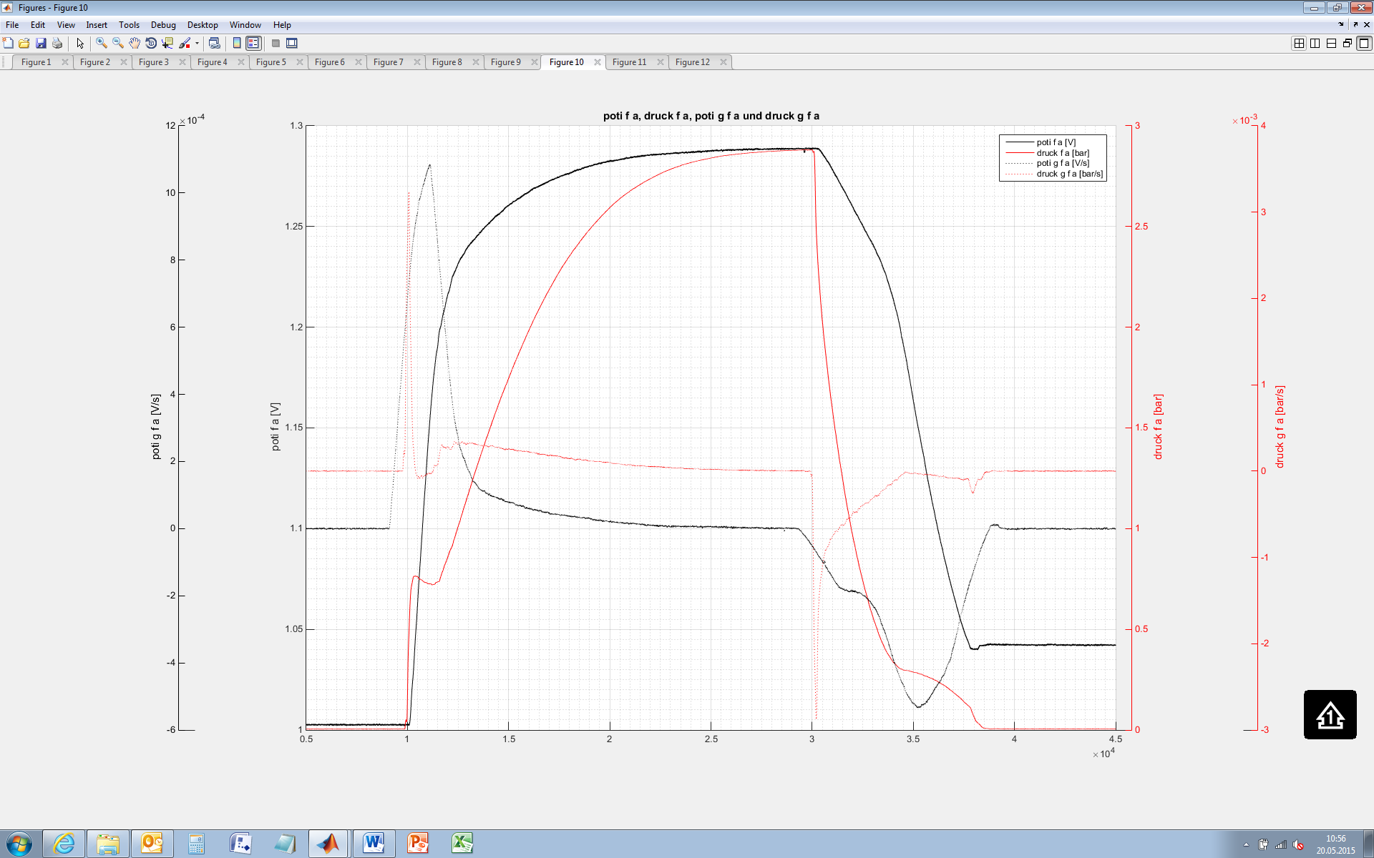Select the Data Cursor tool
Viewport: 1374px width, 858px height.
[x=167, y=43]
